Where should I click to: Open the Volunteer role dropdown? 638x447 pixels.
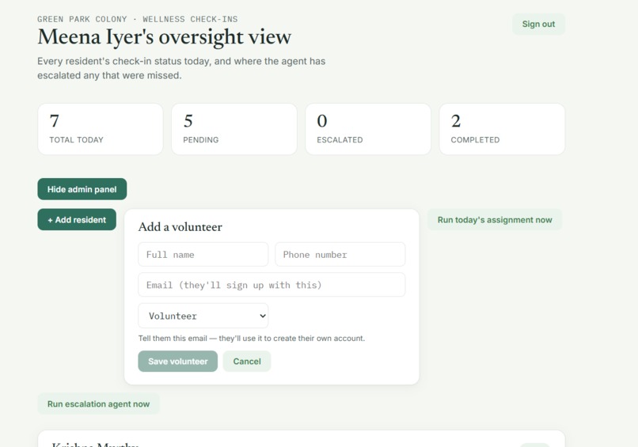(203, 316)
